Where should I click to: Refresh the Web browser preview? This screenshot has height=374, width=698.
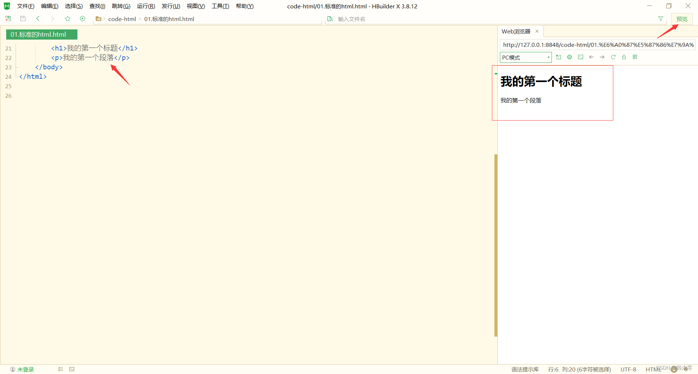pyautogui.click(x=613, y=57)
